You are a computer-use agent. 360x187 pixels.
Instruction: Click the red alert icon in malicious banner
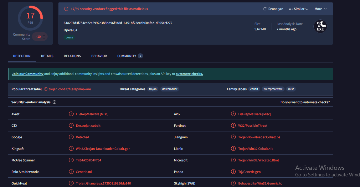[x=66, y=9]
